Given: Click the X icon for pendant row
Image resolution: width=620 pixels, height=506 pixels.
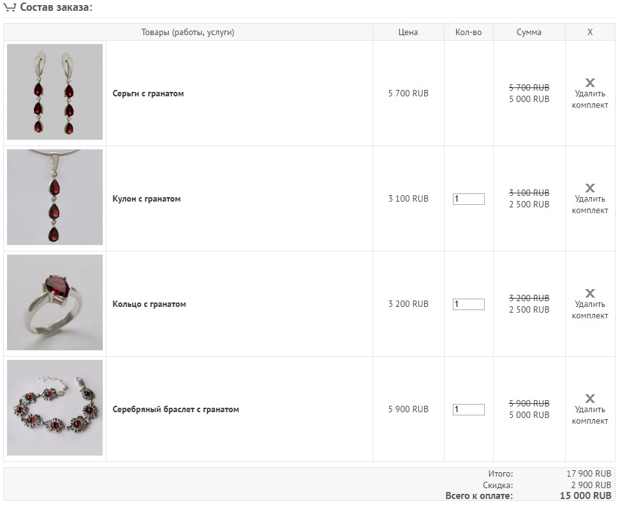Looking at the screenshot, I should 590,188.
